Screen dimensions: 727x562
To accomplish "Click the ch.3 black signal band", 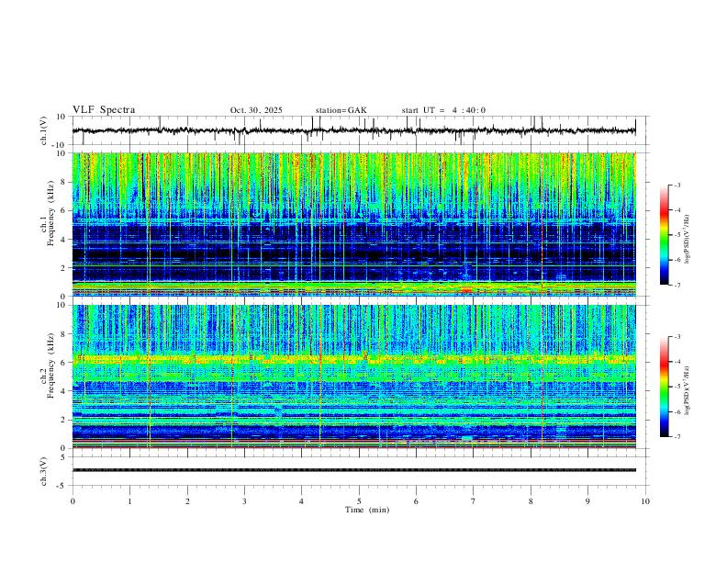I will pyautogui.click(x=354, y=470).
